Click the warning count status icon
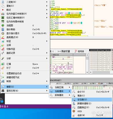This screenshot has width=113, height=119. tap(5, 106)
